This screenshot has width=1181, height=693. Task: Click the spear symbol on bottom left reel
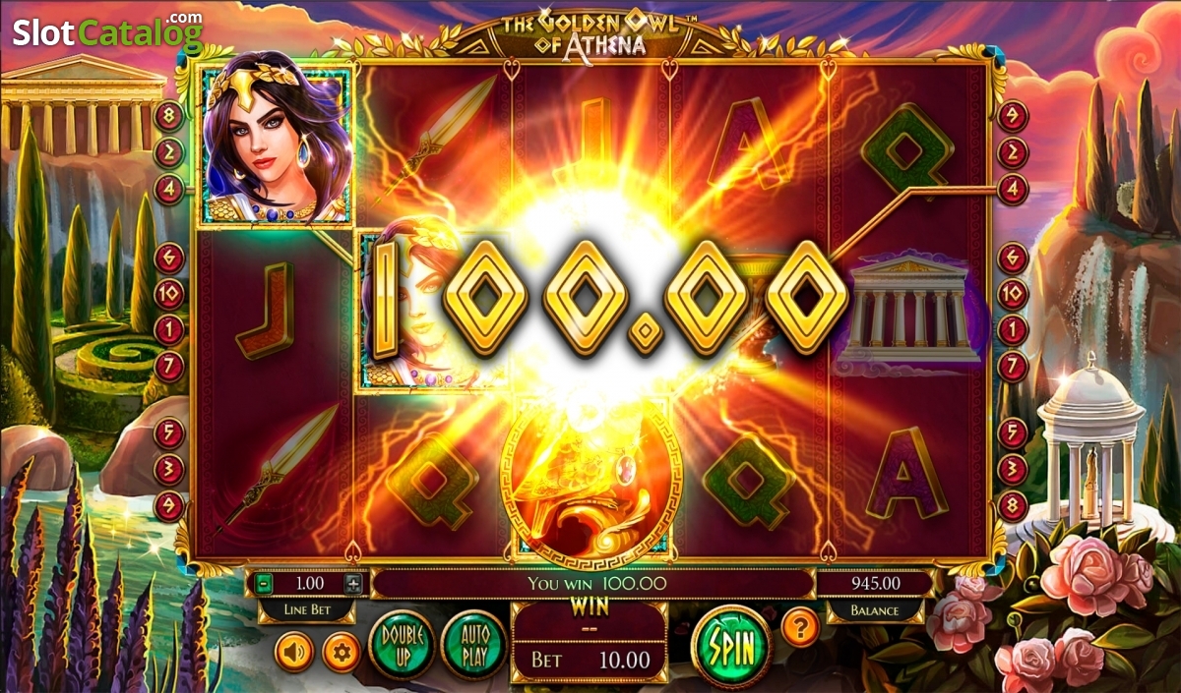pos(276,470)
